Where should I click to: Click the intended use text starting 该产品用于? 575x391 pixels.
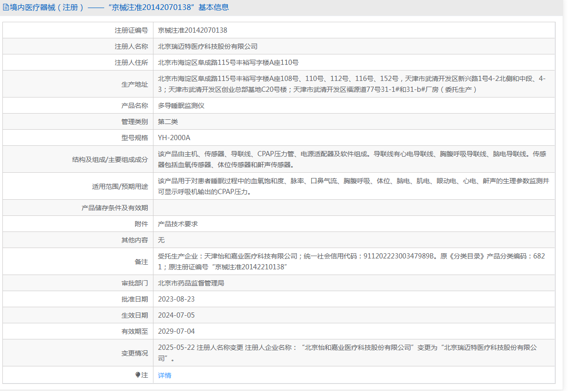click(x=353, y=186)
